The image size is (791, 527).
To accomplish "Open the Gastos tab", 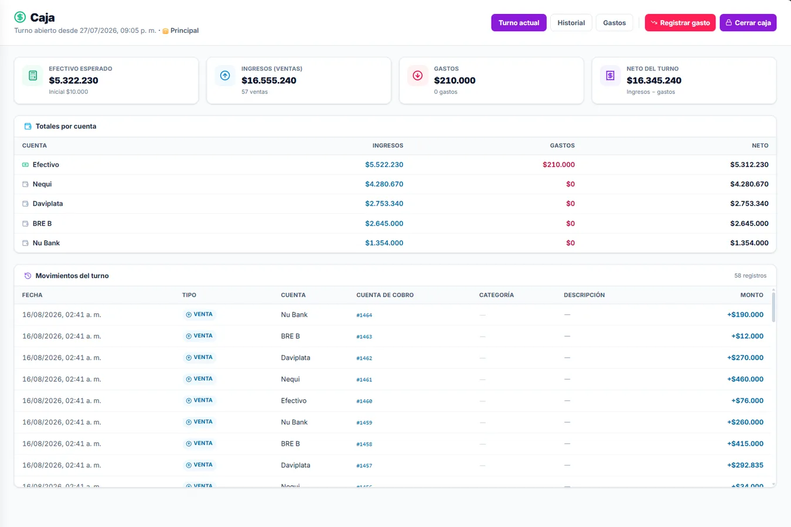I will tap(615, 23).
